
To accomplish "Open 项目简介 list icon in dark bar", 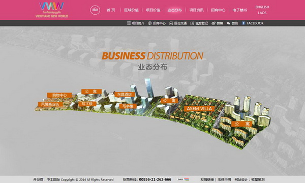I will pyautogui.click(x=129, y=23).
